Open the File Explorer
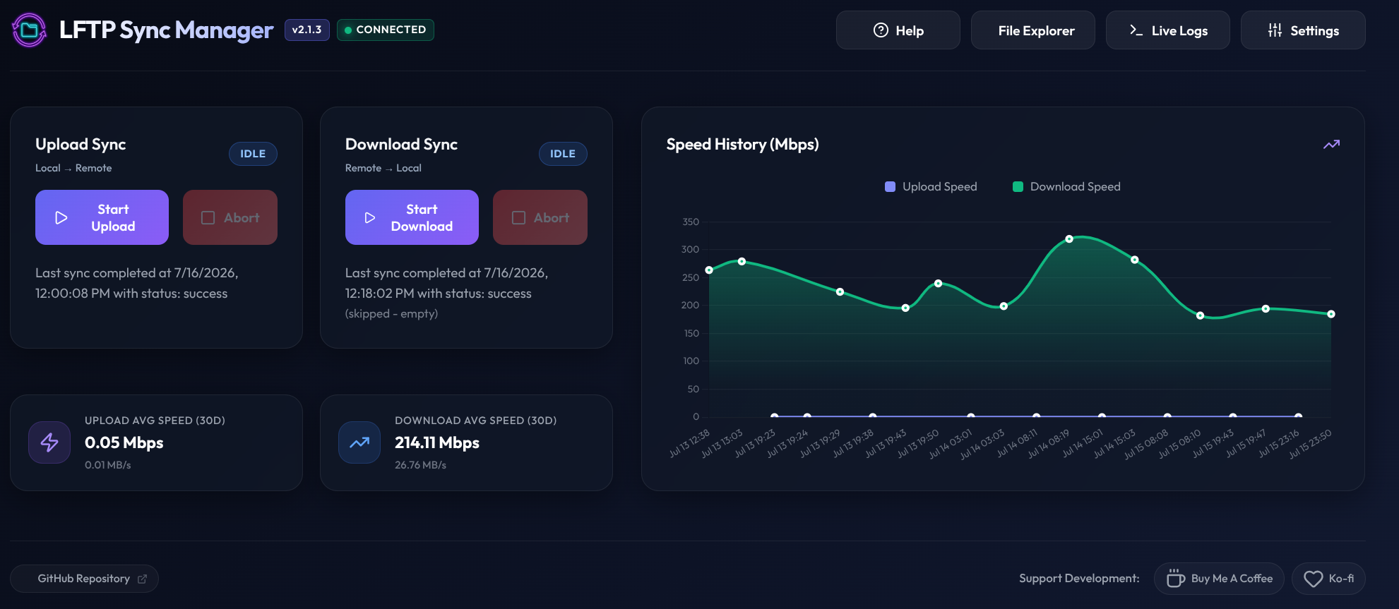 click(1032, 30)
